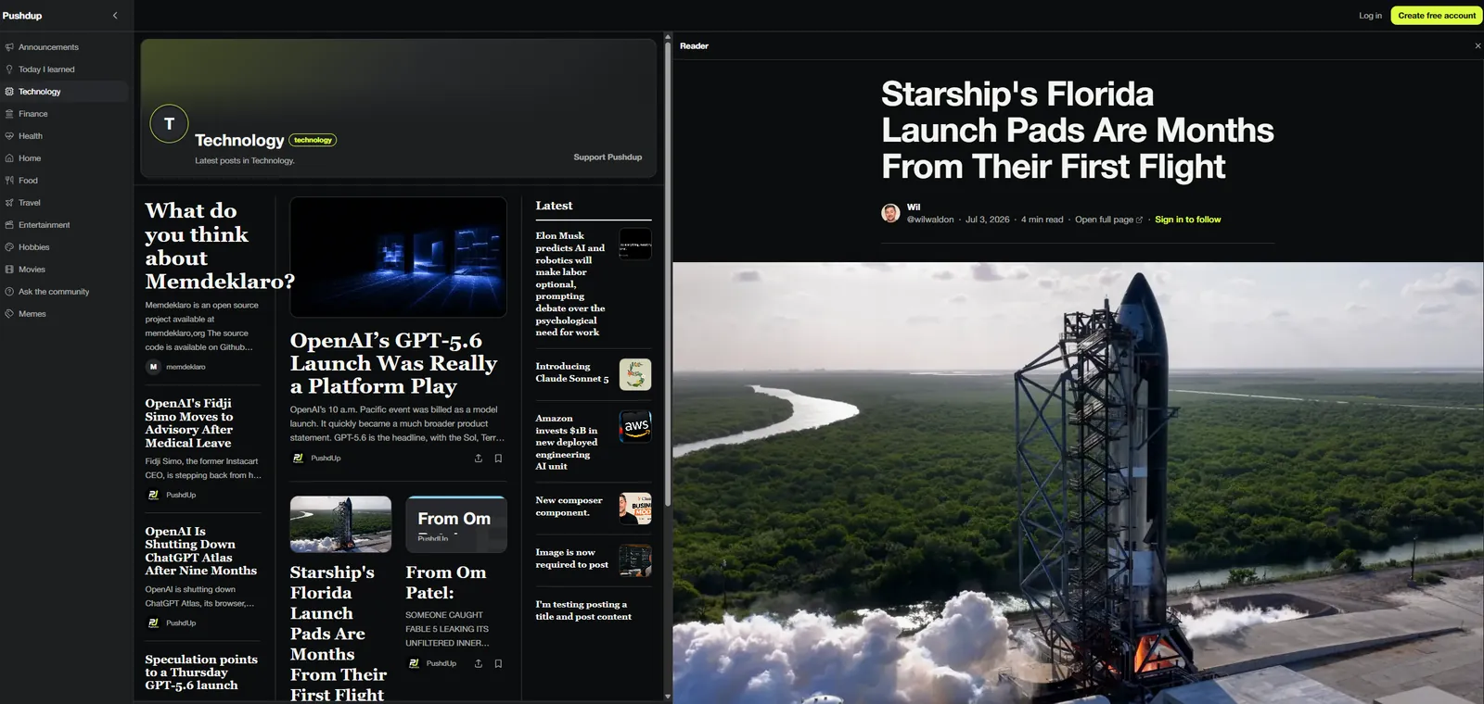This screenshot has height=704, width=1484.
Task: Click the Hobbies sidebar icon
Action: [9, 247]
